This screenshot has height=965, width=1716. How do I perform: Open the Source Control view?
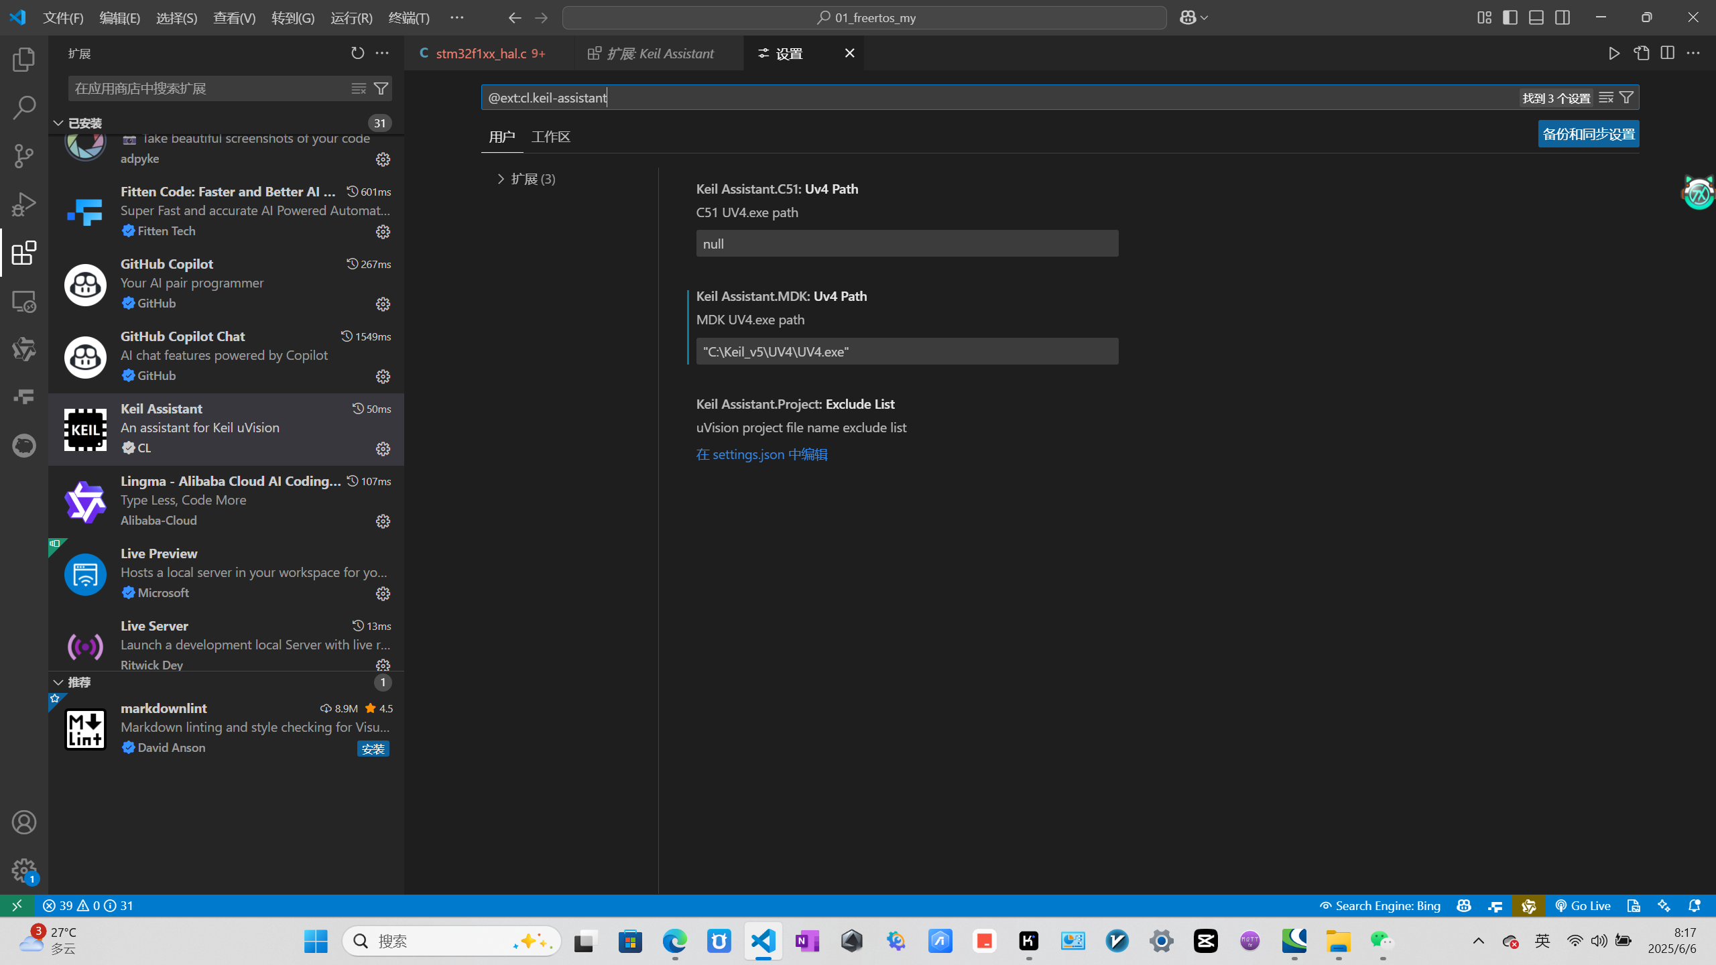pos(24,156)
